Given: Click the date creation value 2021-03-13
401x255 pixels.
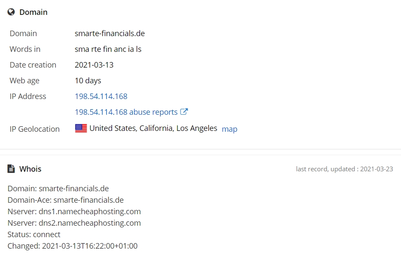Looking at the screenshot, I should (x=94, y=65).
